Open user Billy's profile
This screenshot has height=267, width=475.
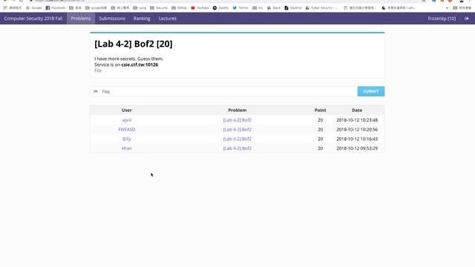point(127,139)
